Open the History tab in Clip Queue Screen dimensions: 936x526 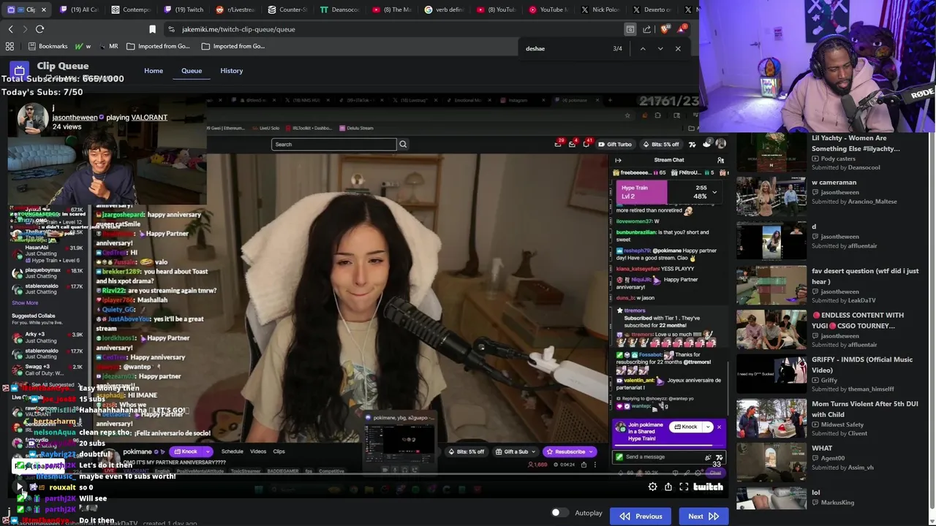tap(231, 71)
